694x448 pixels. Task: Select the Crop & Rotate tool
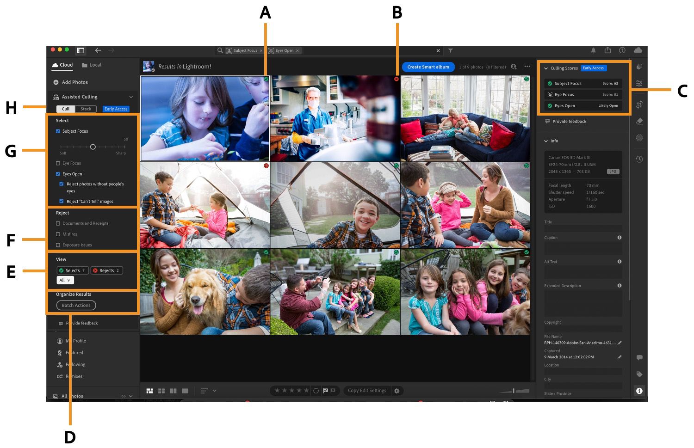(x=639, y=104)
